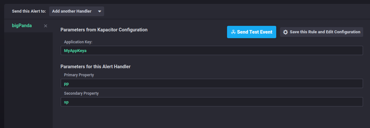Image resolution: width=370 pixels, height=128 pixels.
Task: Click the Parameters for this Alert Handler heading
Action: coord(95,67)
